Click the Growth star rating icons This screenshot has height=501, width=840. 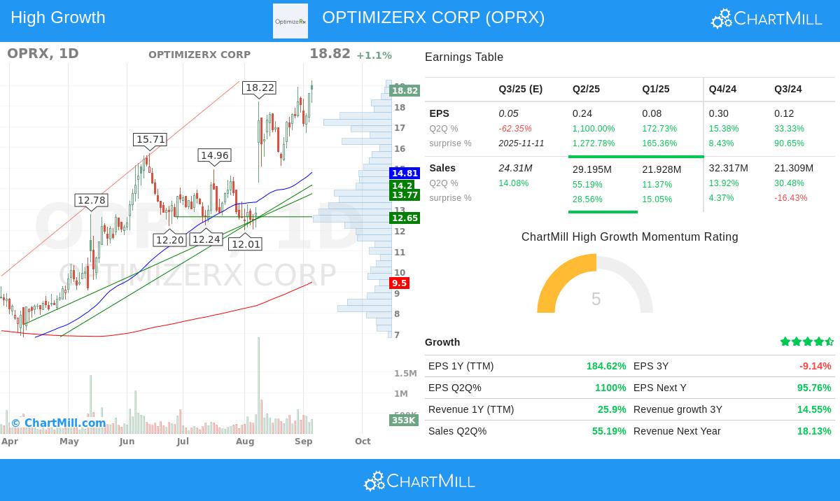[x=807, y=341]
